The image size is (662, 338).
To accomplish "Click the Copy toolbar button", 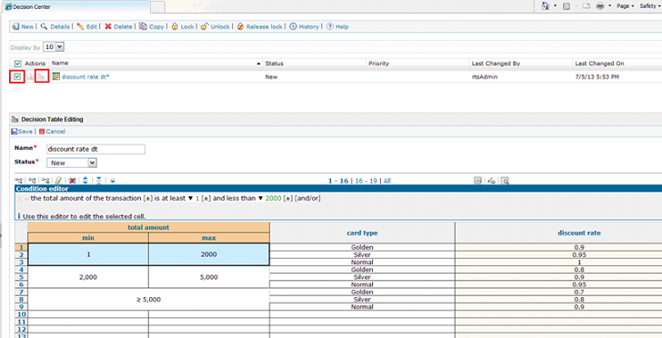I will point(152,26).
